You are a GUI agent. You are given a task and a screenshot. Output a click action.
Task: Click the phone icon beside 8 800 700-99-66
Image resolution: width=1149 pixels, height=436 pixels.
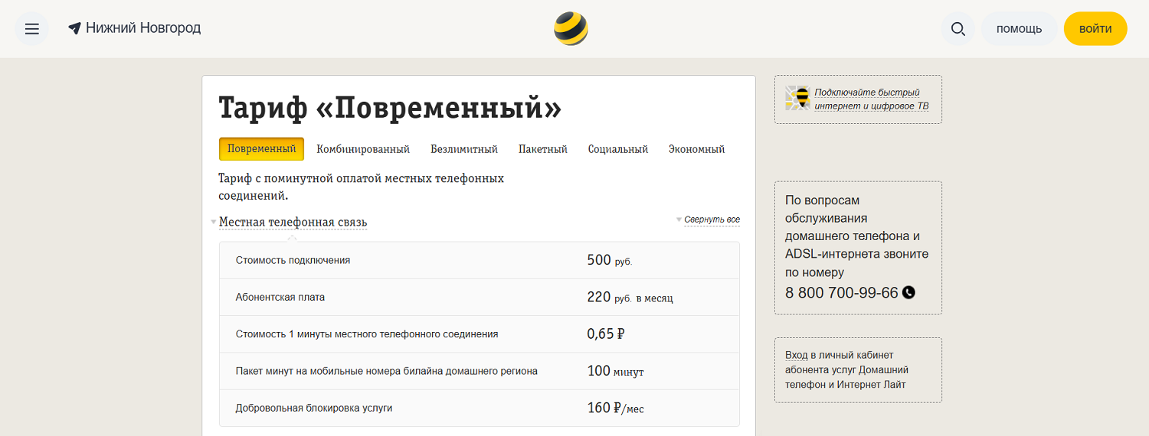(908, 292)
